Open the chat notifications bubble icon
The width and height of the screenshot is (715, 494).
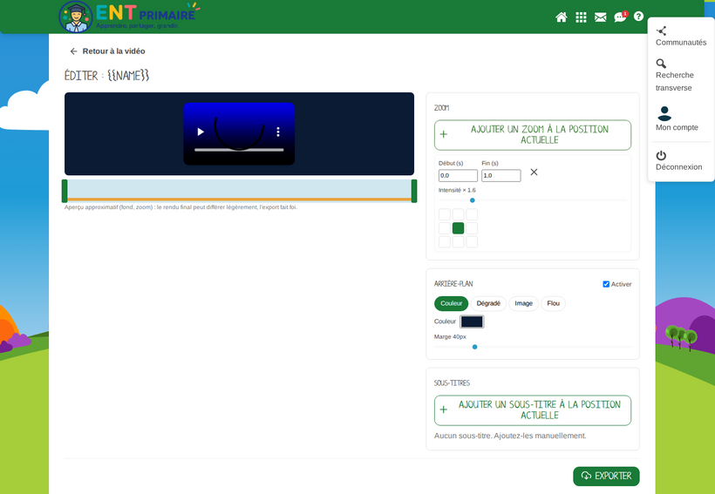(620, 17)
